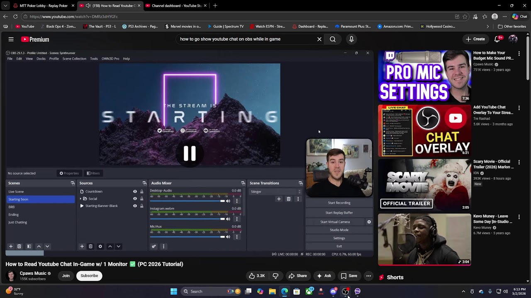Switch to Channel dashboard YouTube Studio tab

176,6
